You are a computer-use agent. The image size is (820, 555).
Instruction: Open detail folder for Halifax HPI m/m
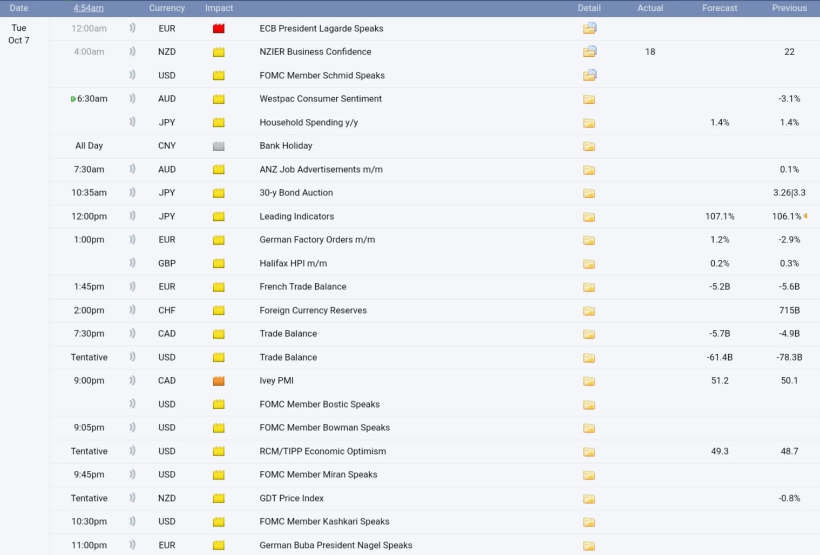pyautogui.click(x=589, y=264)
